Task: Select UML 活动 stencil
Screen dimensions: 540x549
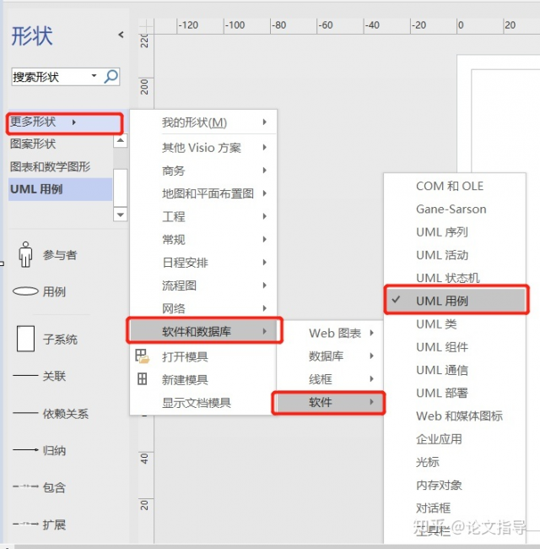Action: coord(455,255)
